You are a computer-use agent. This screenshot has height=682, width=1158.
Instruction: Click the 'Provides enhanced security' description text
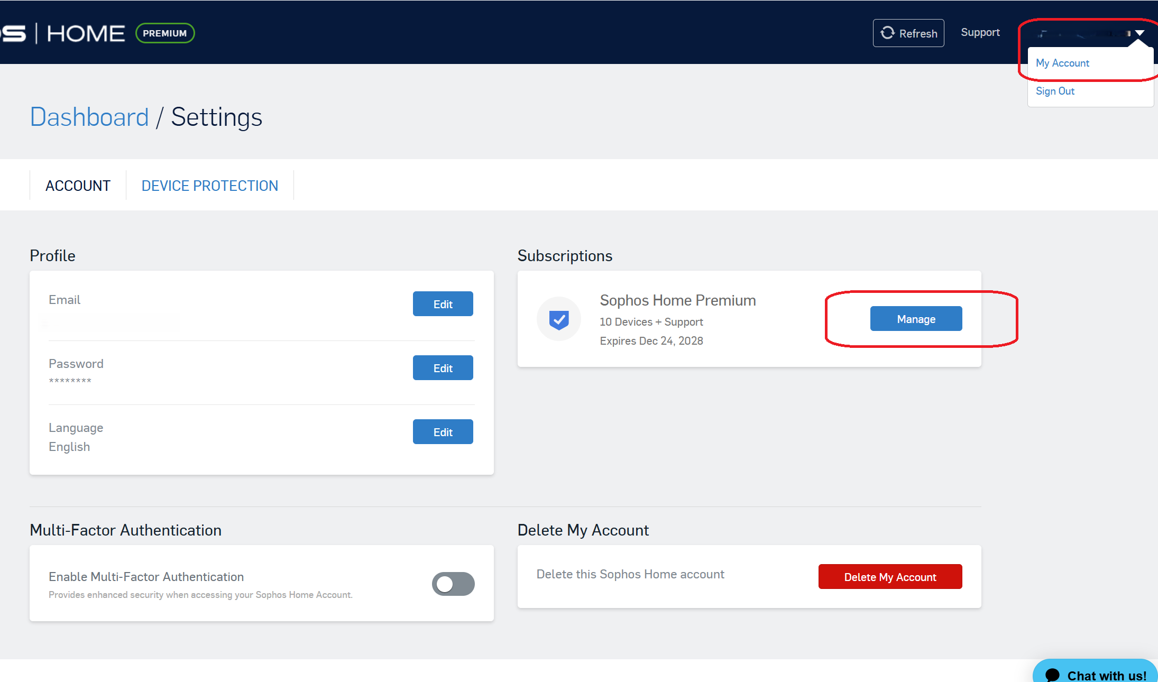[200, 595]
